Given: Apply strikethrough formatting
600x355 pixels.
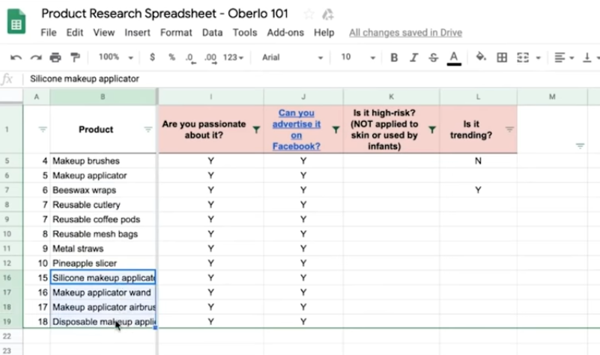Looking at the screenshot, I should (433, 58).
